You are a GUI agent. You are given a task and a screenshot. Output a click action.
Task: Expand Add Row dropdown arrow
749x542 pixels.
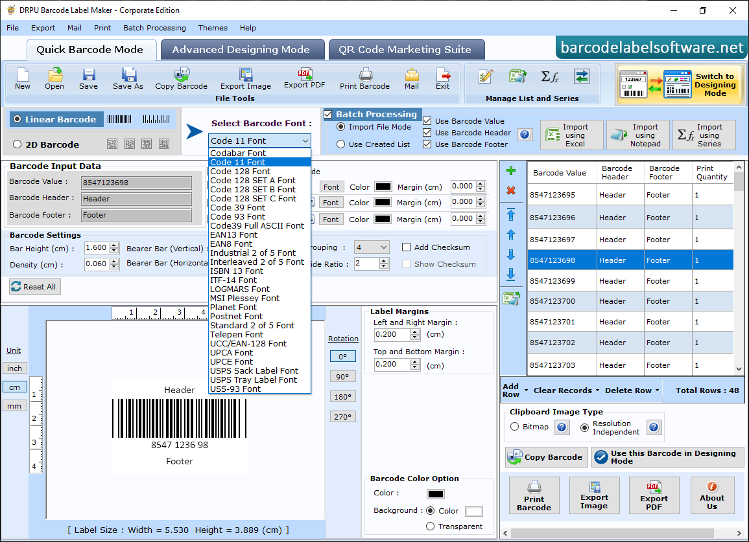[526, 390]
